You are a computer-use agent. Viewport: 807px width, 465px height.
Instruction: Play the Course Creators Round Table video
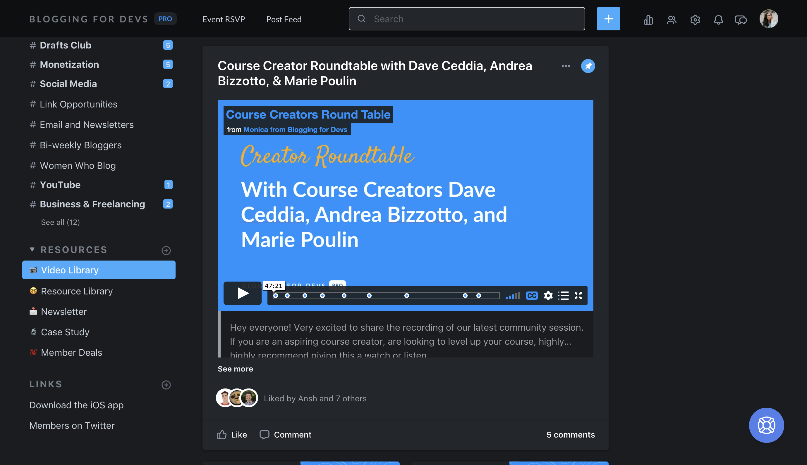tap(243, 293)
